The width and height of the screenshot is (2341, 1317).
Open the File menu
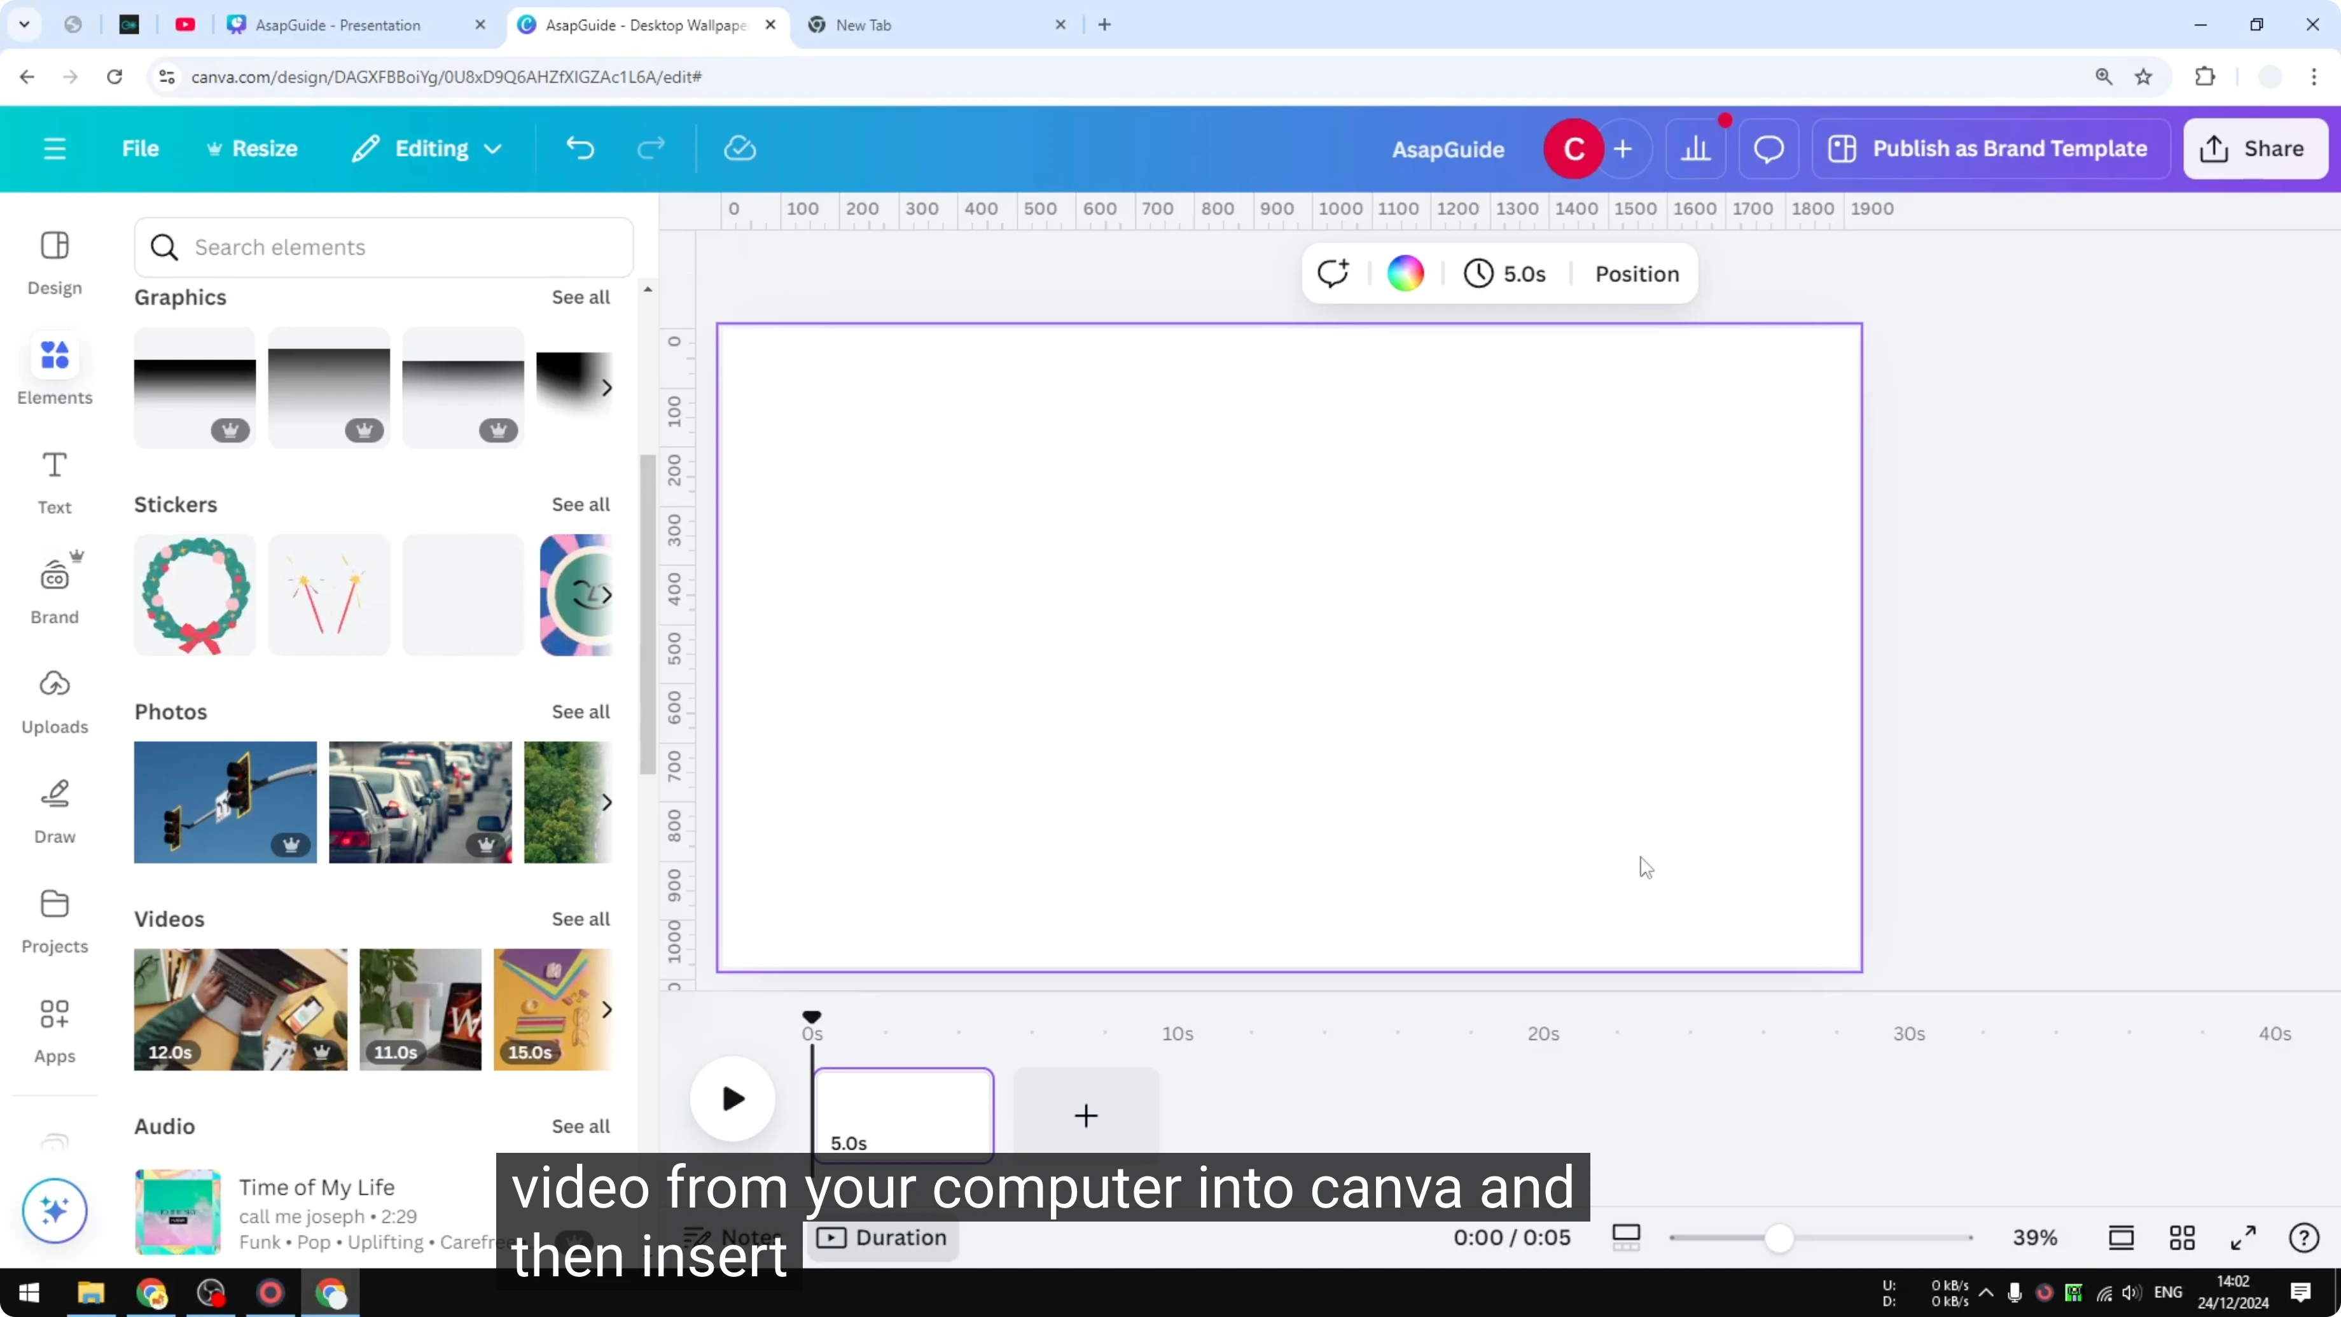[140, 148]
